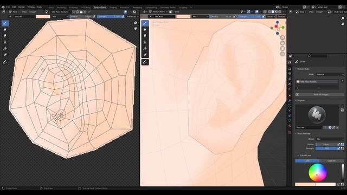The width and height of the screenshot is (347, 195).
Task: Select the Annotate tool in the image editor toolbar
Action: point(5,62)
